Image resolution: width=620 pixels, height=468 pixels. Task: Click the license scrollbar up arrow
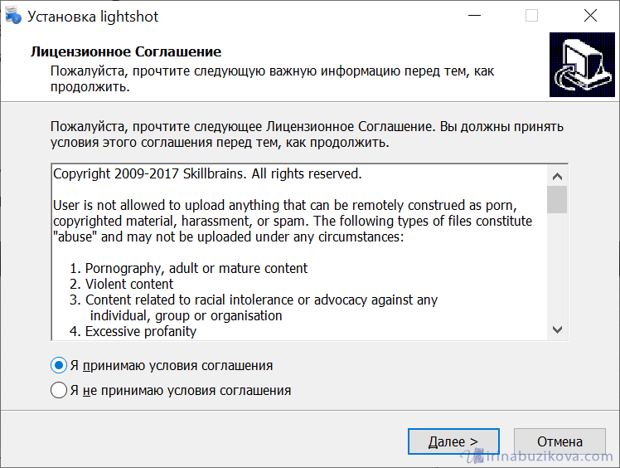tap(557, 176)
